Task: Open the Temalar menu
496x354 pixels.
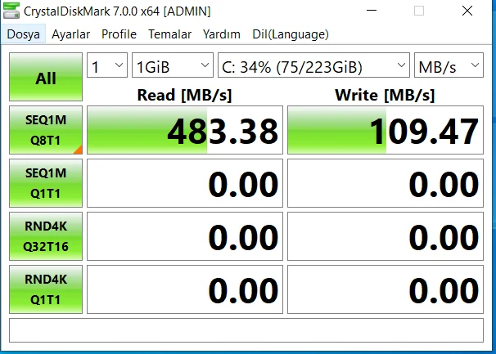Action: coord(170,34)
